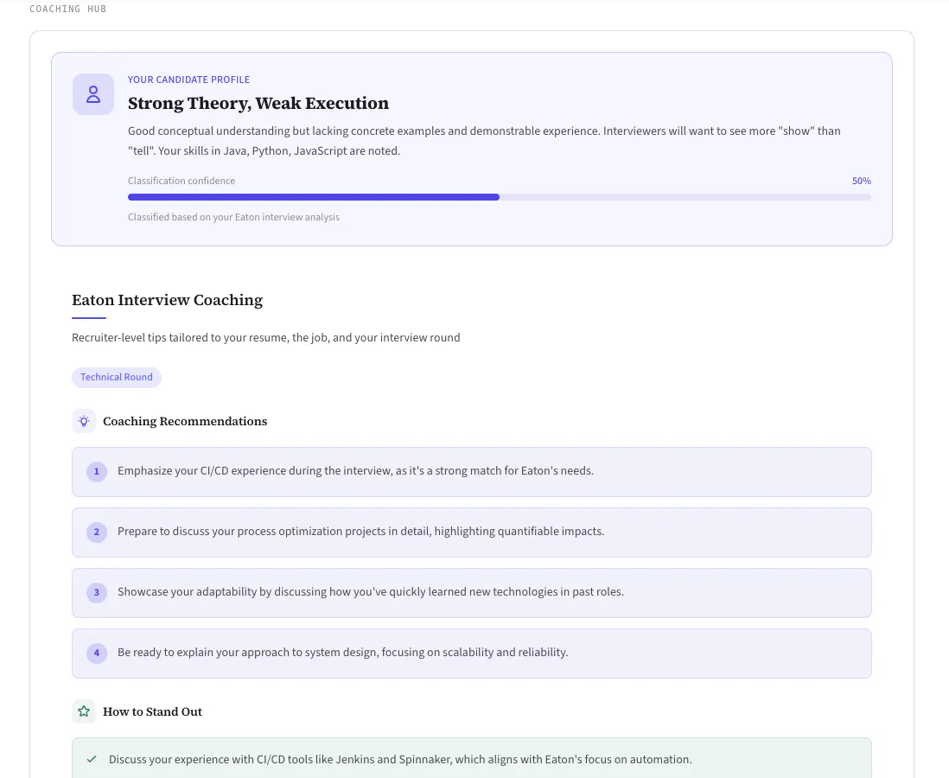Click the Eaton Interview Coaching heading
Image resolution: width=949 pixels, height=778 pixels.
coord(167,300)
